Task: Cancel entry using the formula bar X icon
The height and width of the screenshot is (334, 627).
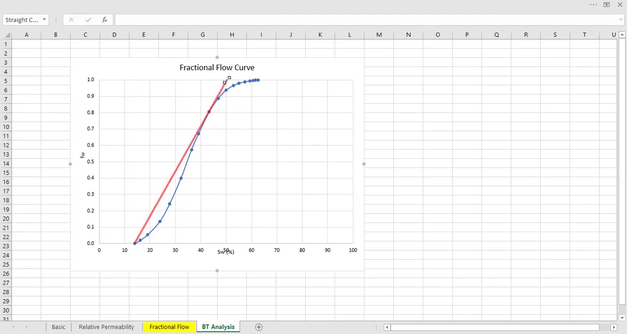Action: 72,20
